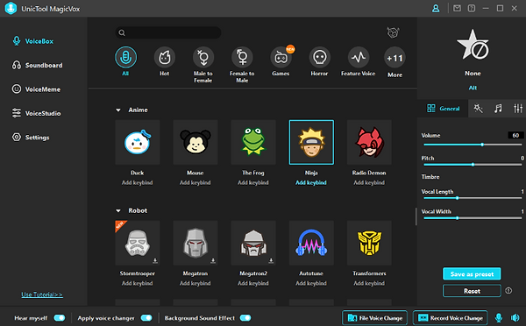Open the VoiceBox tab in sidebar
526x326 pixels.
pyautogui.click(x=33, y=41)
